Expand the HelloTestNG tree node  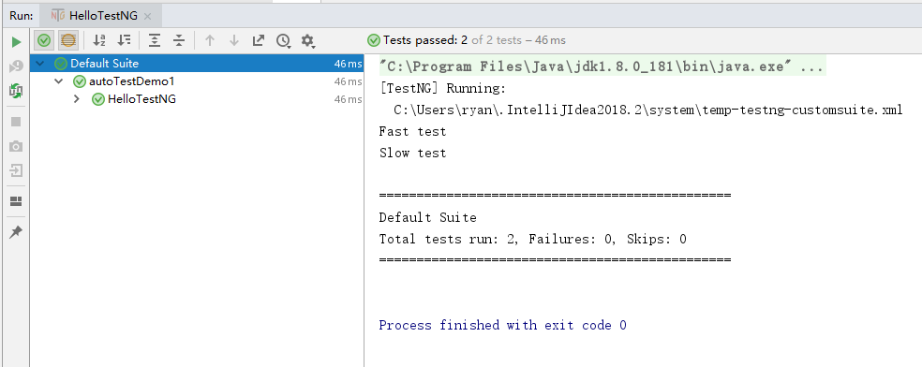(x=77, y=99)
